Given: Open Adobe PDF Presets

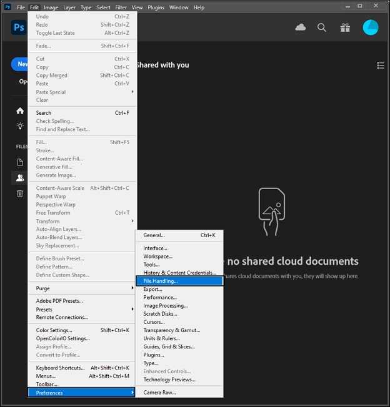Looking at the screenshot, I should tap(82, 301).
